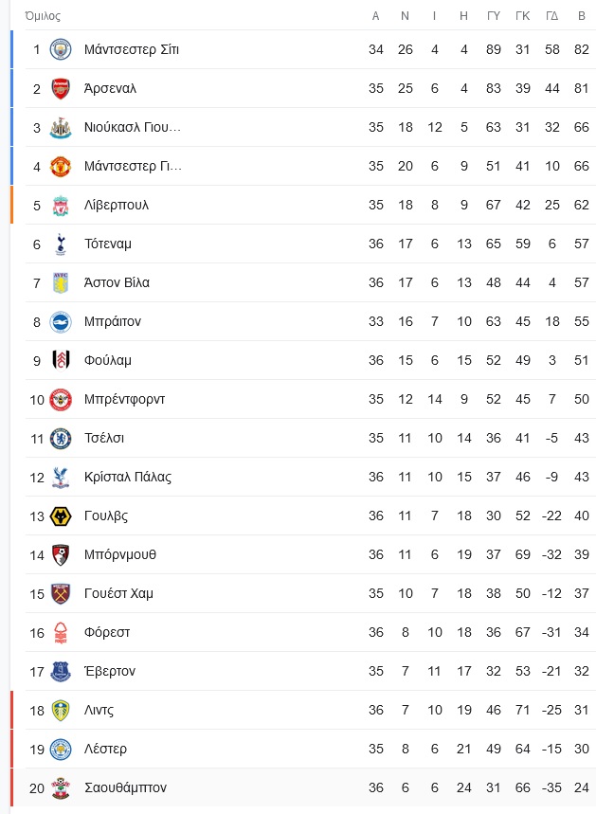The image size is (596, 814).
Task: Click the Λιντς row points value 31
Action: 582,710
